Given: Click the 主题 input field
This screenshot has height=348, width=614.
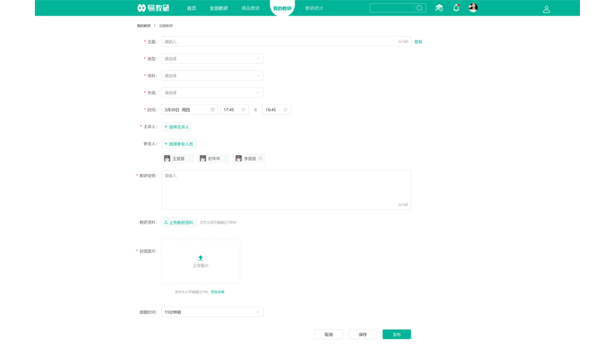Looking at the screenshot, I should (x=286, y=41).
